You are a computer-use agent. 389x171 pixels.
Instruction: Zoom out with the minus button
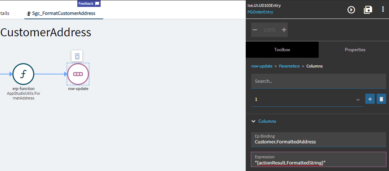coord(255,30)
